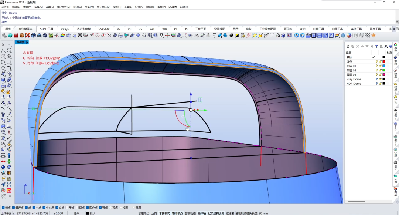Toggle 正交 mode in status bar
399x215 pixels.
point(154,213)
